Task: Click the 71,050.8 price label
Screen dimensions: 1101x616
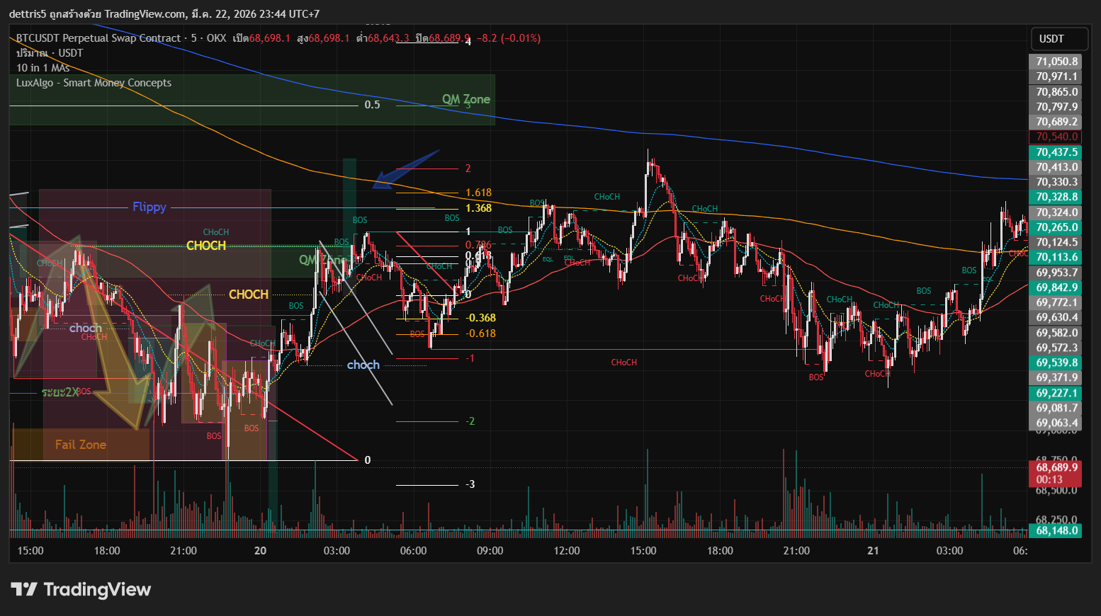Action: tap(1056, 62)
